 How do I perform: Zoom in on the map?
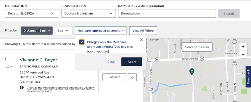pos(243,47)
